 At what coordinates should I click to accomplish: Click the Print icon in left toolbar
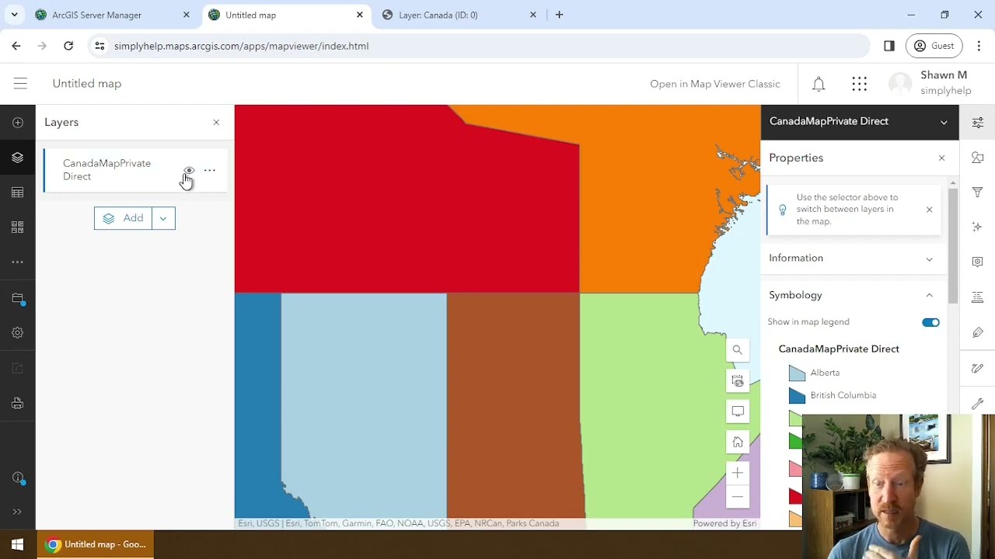pos(17,404)
